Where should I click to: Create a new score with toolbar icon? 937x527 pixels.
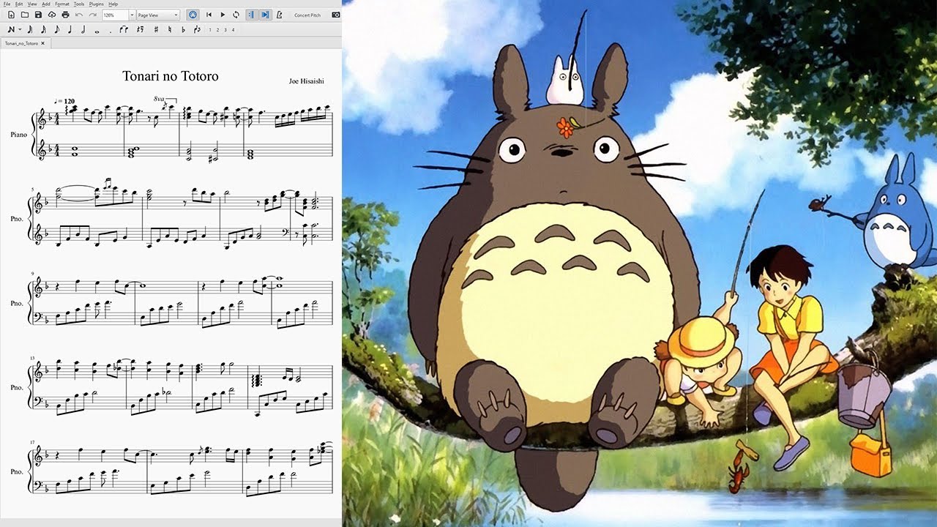click(11, 15)
